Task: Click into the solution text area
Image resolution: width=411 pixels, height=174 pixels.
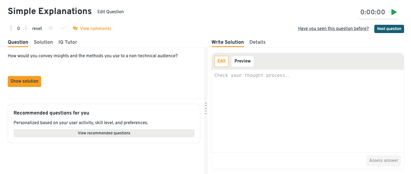Action: coord(307,110)
